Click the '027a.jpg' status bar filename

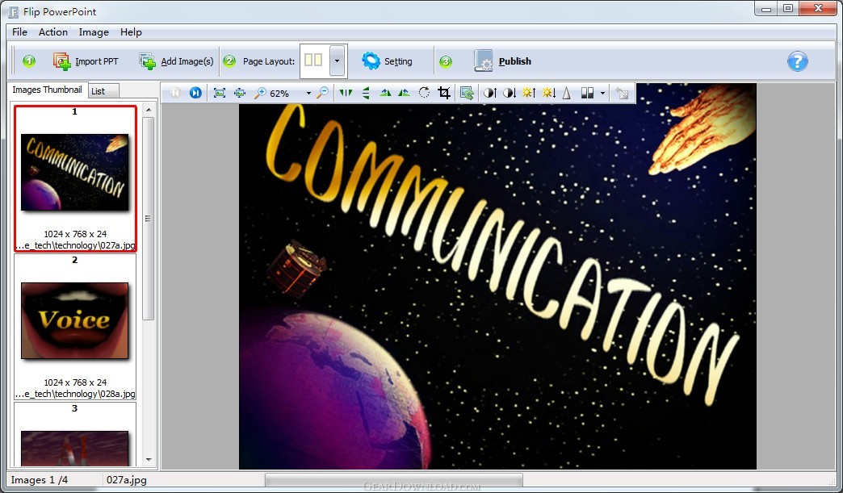click(x=126, y=480)
